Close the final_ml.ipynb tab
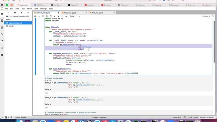Viewport: 217px width, 122px height. (x=114, y=13)
